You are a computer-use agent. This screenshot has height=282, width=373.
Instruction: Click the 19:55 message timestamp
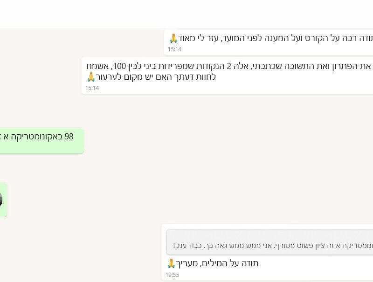pos(173,275)
